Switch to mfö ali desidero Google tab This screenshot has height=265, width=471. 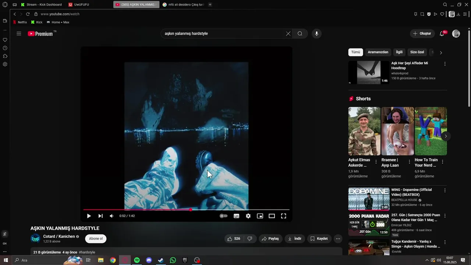[183, 4]
